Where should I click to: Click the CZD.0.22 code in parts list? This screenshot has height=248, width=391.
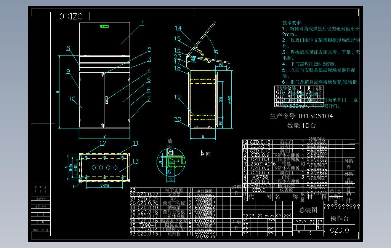(147, 194)
